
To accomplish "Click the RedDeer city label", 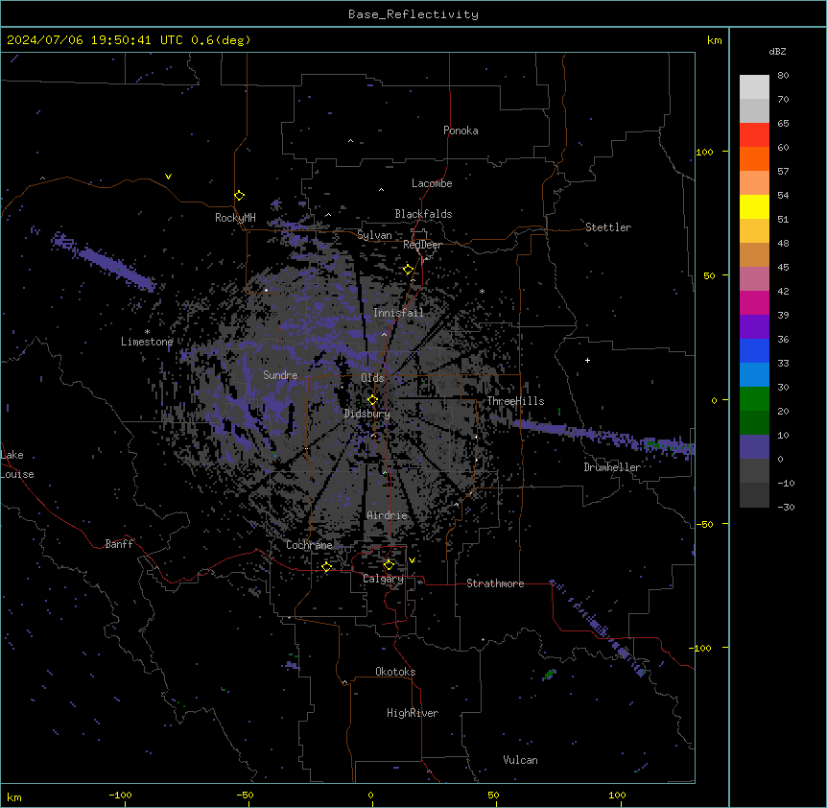I will pos(422,245).
